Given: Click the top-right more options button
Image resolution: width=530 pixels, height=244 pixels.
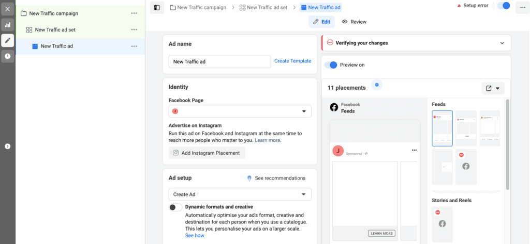Looking at the screenshot, I should pos(520,8).
